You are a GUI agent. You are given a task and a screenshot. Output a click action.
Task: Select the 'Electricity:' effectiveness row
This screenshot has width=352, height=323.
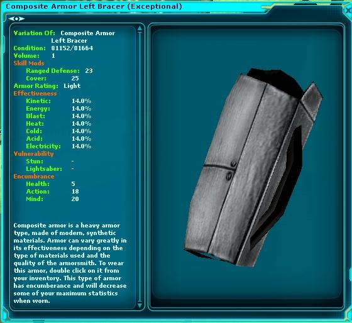coord(58,146)
